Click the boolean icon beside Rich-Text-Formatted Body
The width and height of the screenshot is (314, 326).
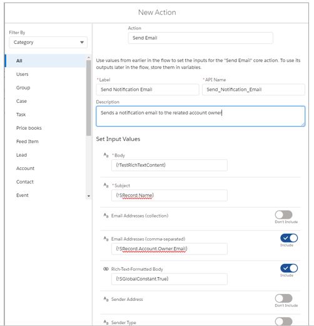pyautogui.click(x=106, y=269)
